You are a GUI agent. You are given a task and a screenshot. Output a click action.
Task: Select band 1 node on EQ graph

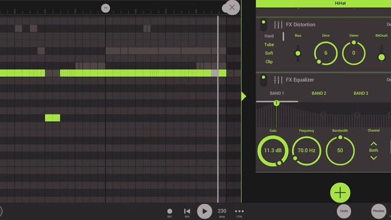click(276, 103)
